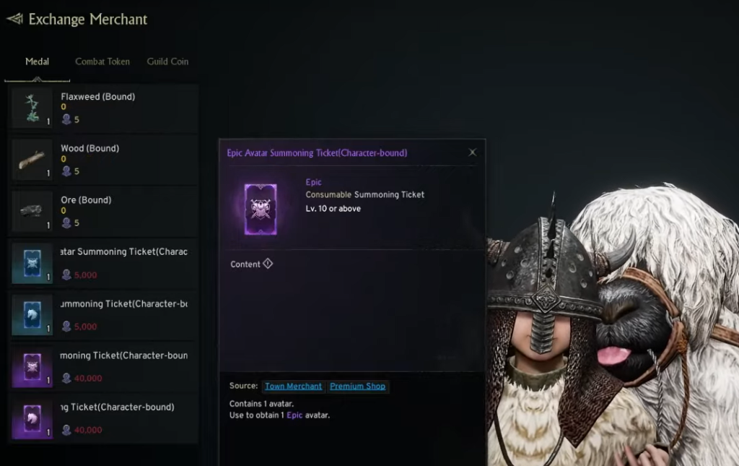Image resolution: width=739 pixels, height=466 pixels.
Task: Close the Epic Avatar Summoning Ticket popup
Action: 472,152
